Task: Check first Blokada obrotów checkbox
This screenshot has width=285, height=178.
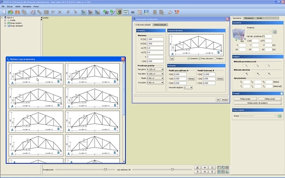Action: click(244, 74)
